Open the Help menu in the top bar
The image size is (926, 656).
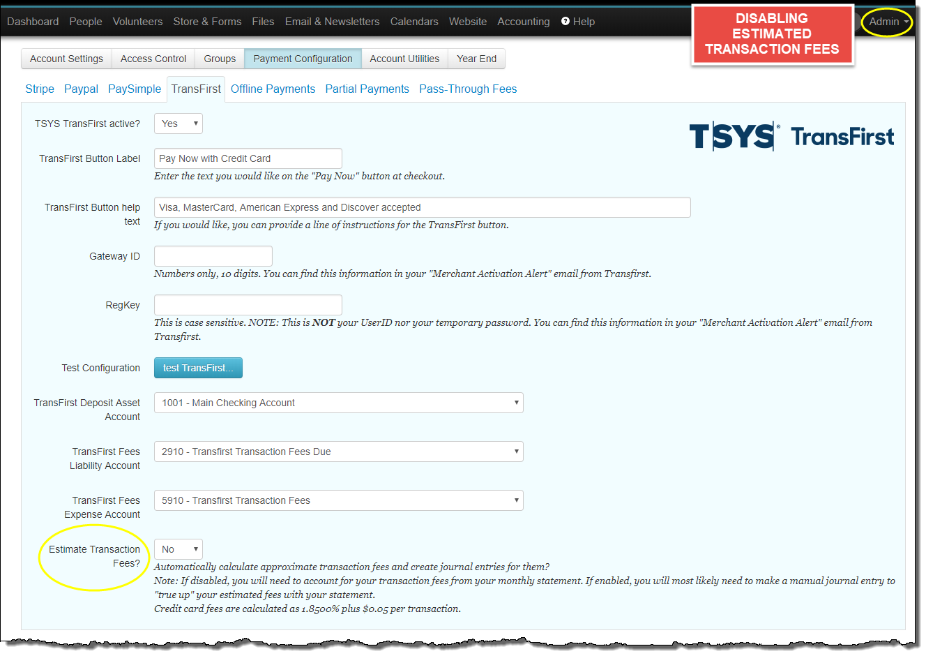(x=578, y=22)
